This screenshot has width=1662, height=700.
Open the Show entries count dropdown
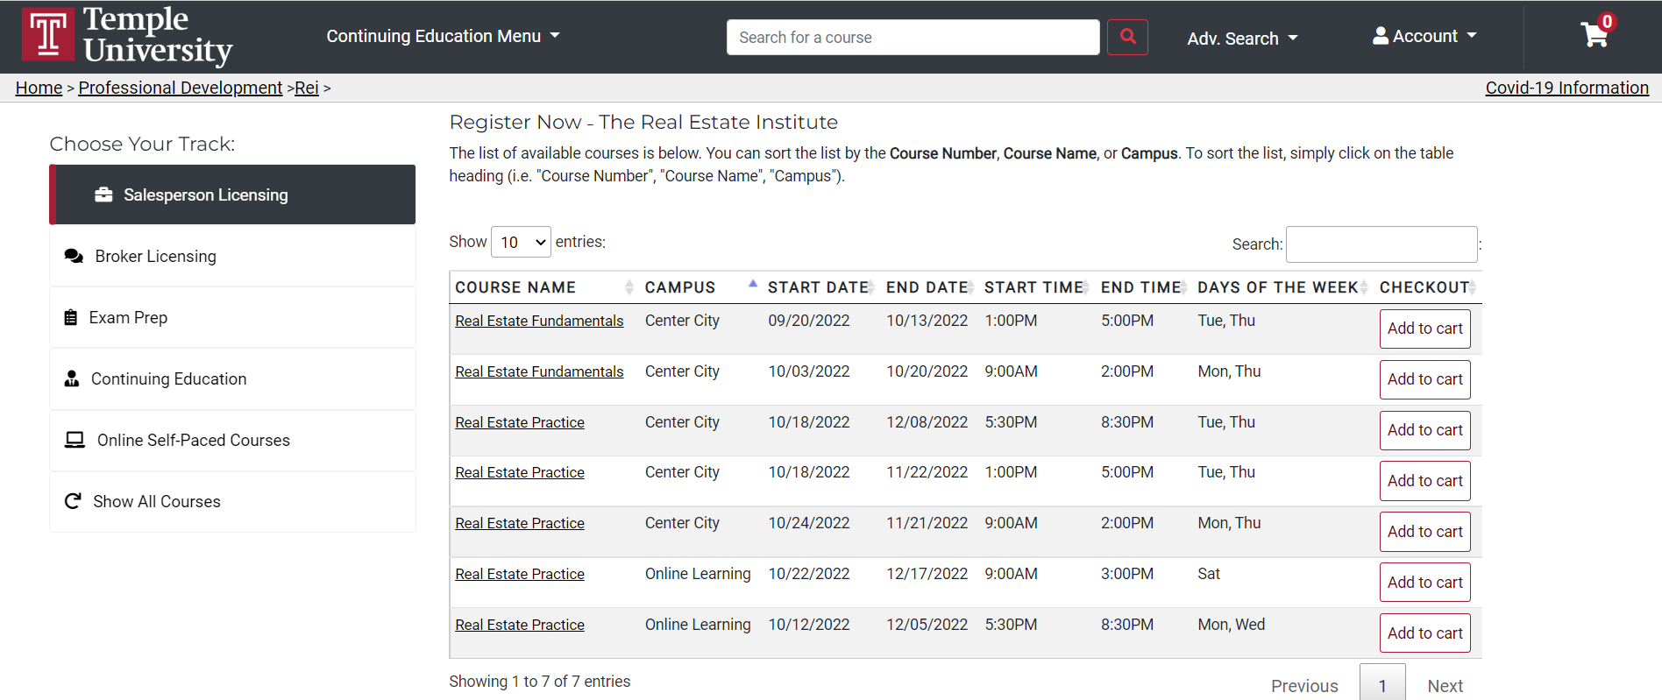pyautogui.click(x=521, y=242)
